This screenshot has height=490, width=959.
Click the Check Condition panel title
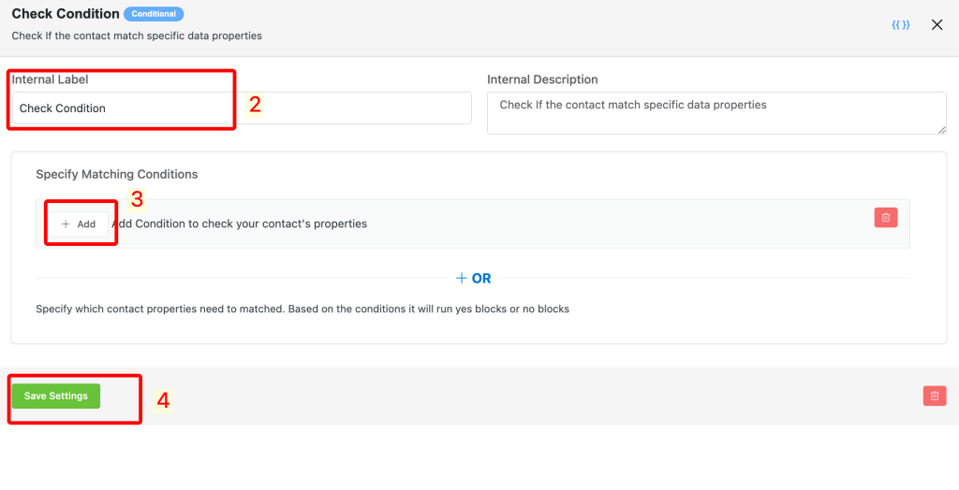pyautogui.click(x=66, y=14)
